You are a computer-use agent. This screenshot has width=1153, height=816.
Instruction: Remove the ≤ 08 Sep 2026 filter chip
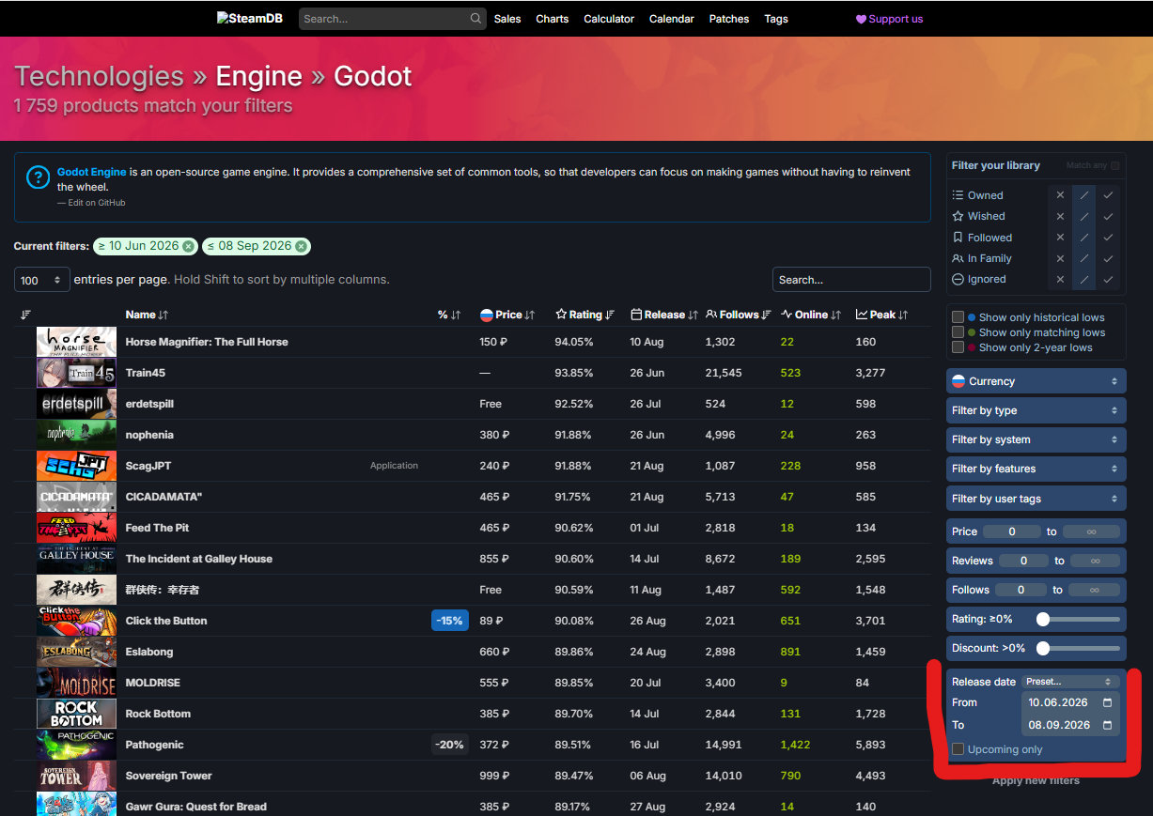pos(301,246)
